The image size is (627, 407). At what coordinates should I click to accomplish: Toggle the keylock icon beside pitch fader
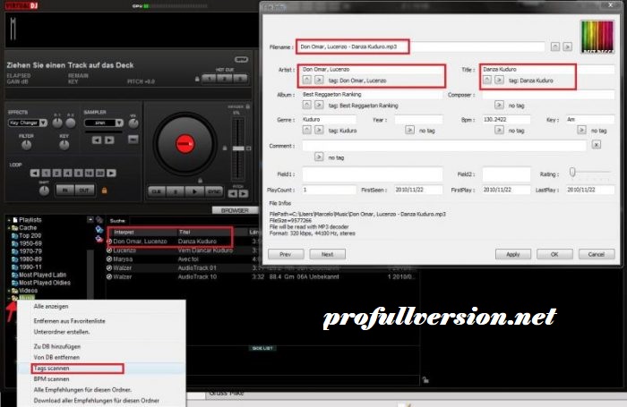pyautogui.click(x=225, y=148)
